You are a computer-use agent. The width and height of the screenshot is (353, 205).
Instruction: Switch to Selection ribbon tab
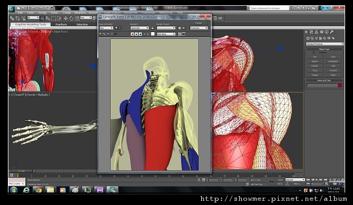tap(82, 25)
